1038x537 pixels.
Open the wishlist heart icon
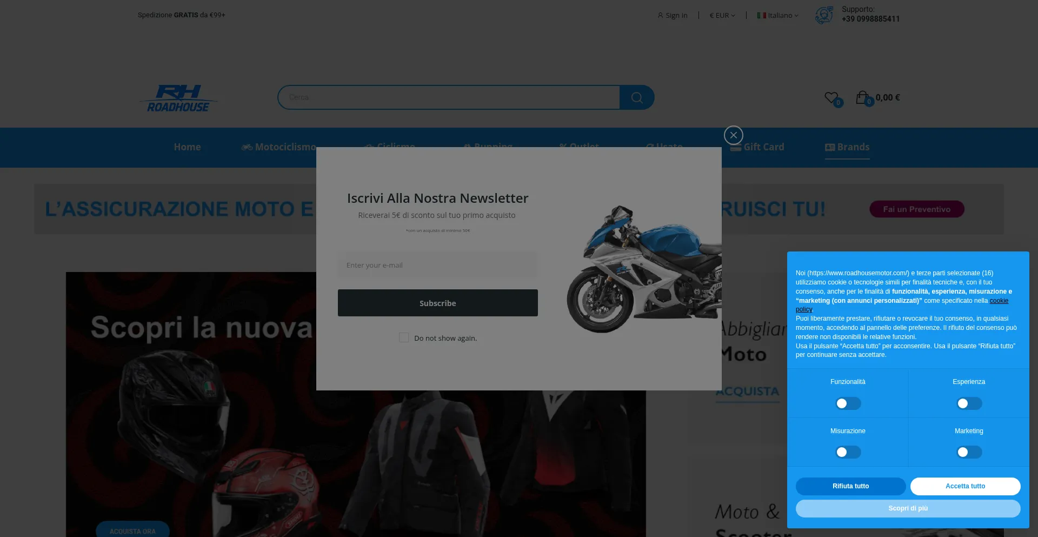click(x=831, y=98)
